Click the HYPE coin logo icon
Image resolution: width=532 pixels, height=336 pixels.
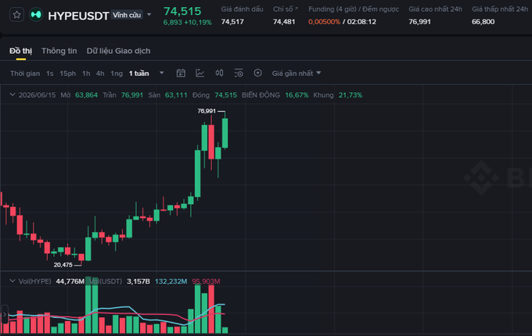(x=36, y=15)
